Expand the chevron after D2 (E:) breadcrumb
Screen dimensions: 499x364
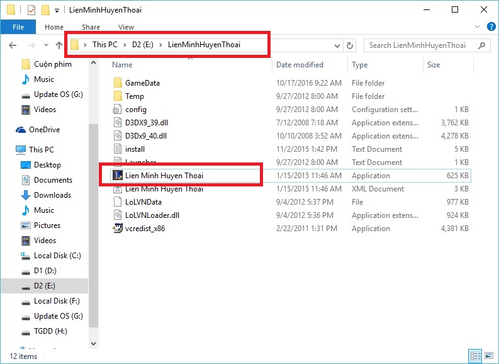160,45
